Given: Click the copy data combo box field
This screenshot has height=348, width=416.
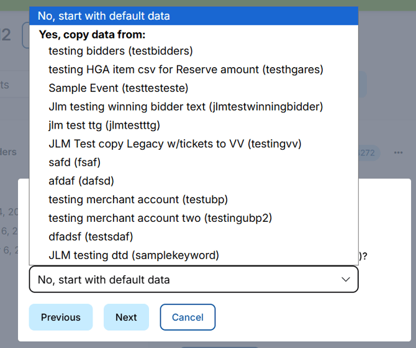Looking at the screenshot, I should [186, 280].
